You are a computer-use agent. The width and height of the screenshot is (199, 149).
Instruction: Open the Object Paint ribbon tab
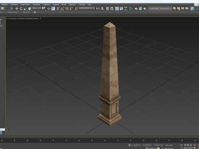click(x=12, y=12)
